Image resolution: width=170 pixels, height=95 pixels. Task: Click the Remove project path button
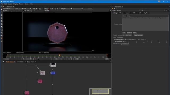tap(130, 33)
